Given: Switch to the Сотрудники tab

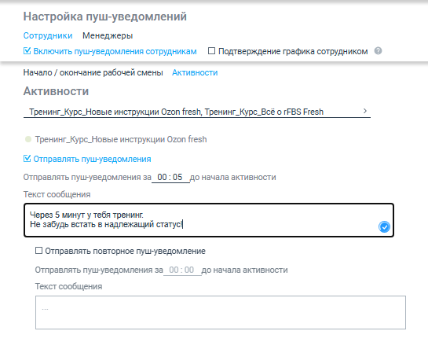Looking at the screenshot, I should (x=48, y=35).
